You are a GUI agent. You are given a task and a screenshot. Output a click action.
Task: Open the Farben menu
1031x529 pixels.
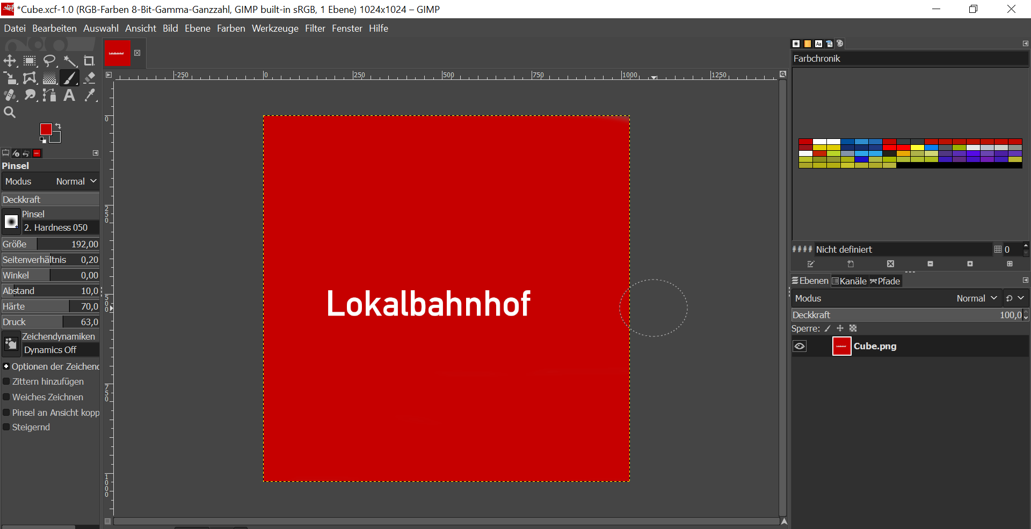(231, 28)
